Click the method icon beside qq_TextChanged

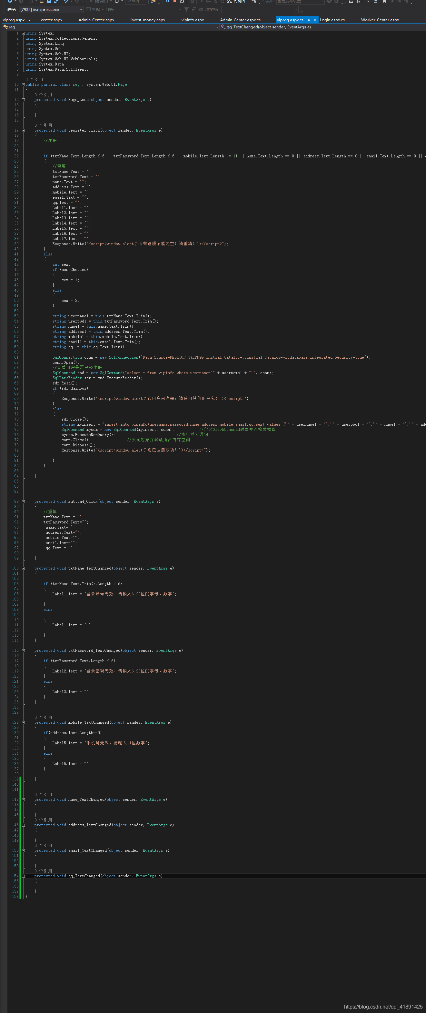[x=223, y=27]
